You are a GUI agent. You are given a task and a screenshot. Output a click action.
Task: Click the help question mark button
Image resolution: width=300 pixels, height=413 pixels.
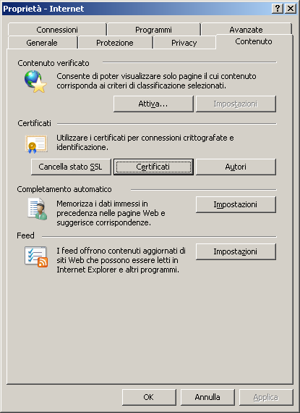(278, 9)
